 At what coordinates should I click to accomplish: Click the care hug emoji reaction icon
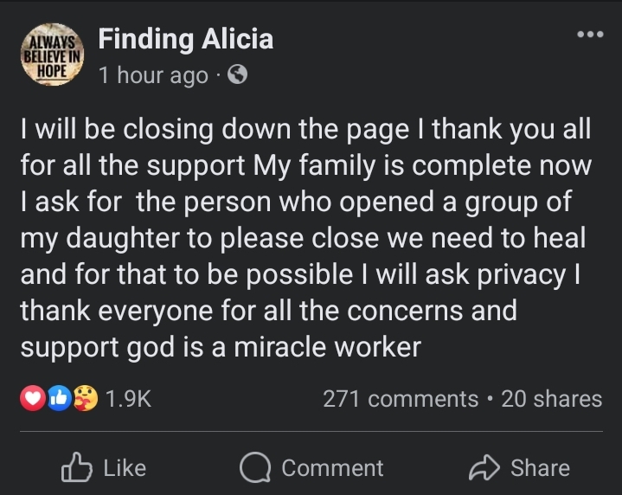click(x=86, y=399)
